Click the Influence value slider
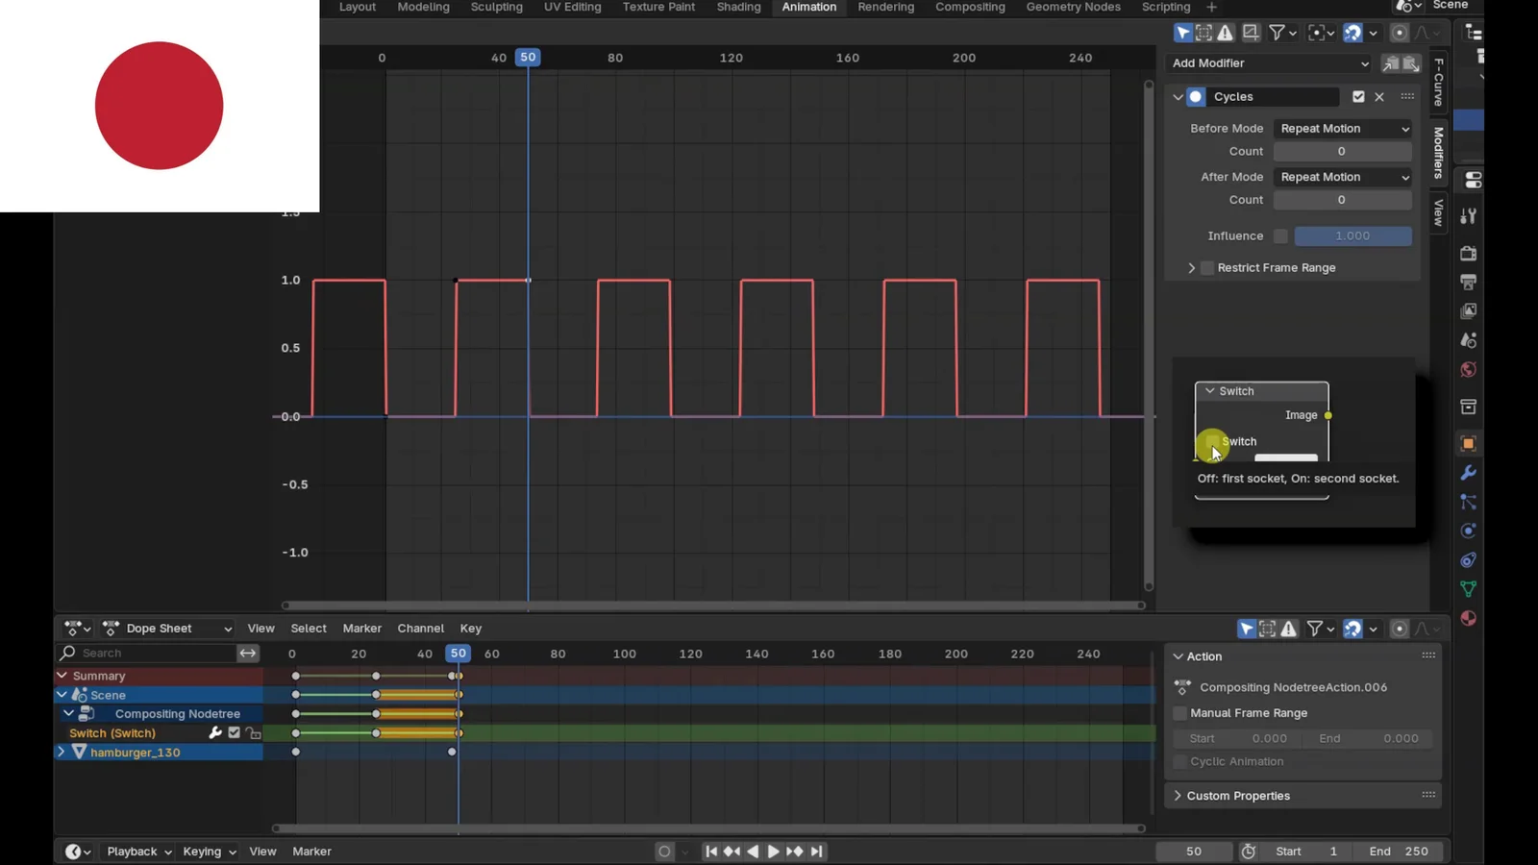This screenshot has height=865, width=1538. pyautogui.click(x=1352, y=236)
